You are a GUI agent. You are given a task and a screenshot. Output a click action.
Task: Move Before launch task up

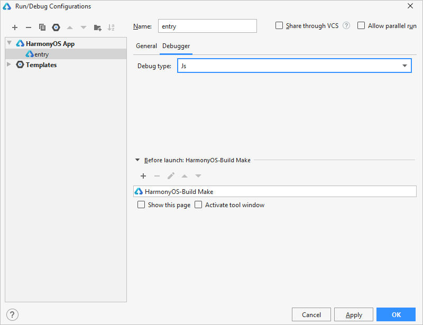(x=185, y=176)
